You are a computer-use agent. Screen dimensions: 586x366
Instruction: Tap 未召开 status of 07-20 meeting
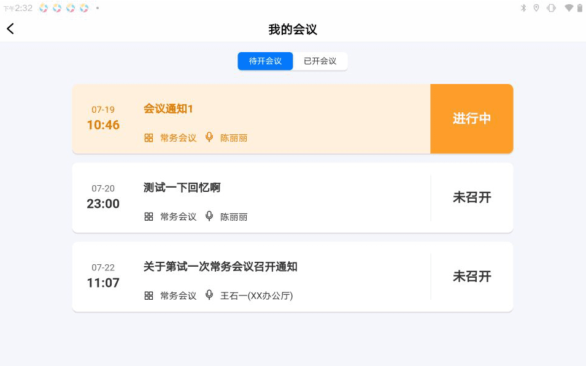tap(472, 197)
